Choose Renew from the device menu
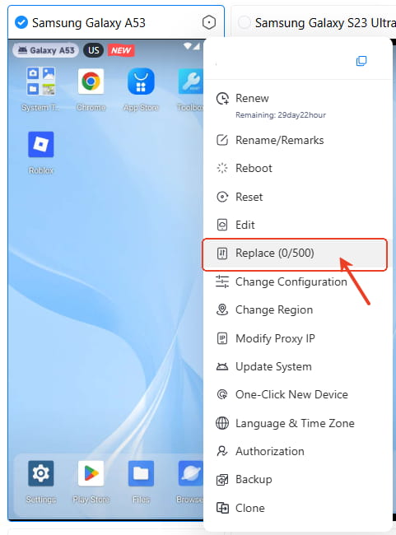Viewport: 396px width, 535px height. [x=252, y=98]
